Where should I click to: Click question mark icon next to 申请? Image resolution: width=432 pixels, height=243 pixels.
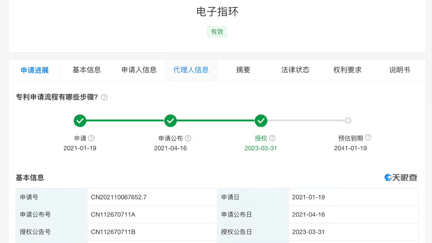click(x=91, y=138)
